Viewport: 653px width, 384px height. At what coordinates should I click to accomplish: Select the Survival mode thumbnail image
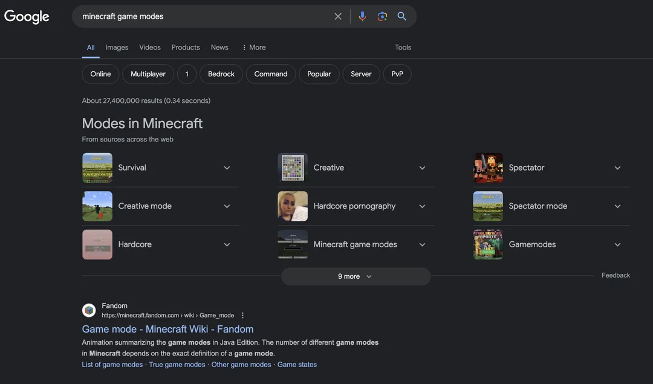(97, 168)
